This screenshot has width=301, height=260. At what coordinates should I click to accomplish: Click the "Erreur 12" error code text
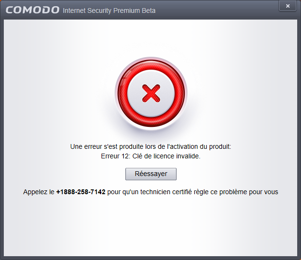click(115, 156)
